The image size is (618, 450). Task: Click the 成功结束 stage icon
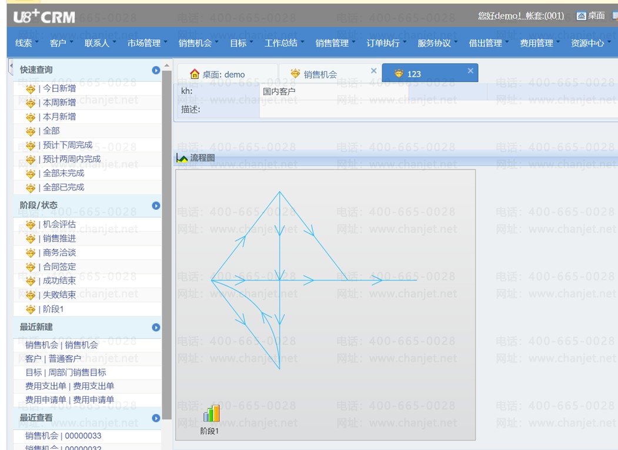pos(31,281)
